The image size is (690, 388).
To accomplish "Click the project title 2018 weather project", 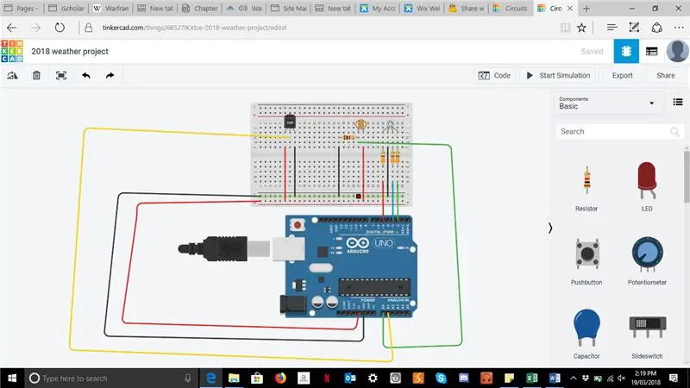I will [70, 52].
